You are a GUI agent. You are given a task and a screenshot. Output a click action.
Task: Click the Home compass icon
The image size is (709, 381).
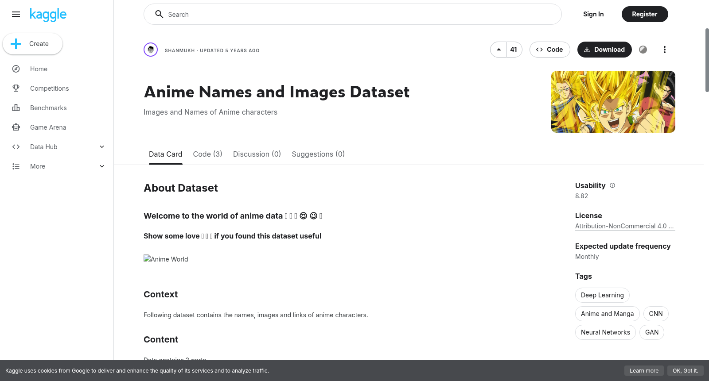pyautogui.click(x=16, y=69)
